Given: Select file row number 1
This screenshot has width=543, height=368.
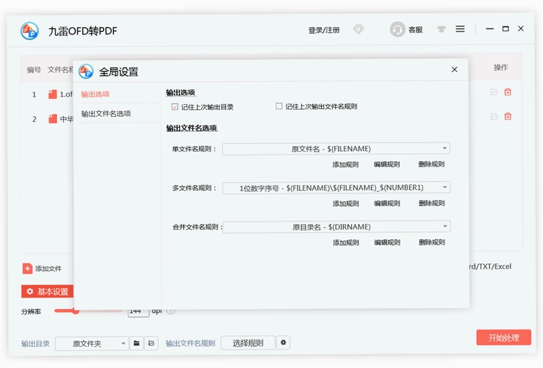Looking at the screenshot, I should (35, 94).
